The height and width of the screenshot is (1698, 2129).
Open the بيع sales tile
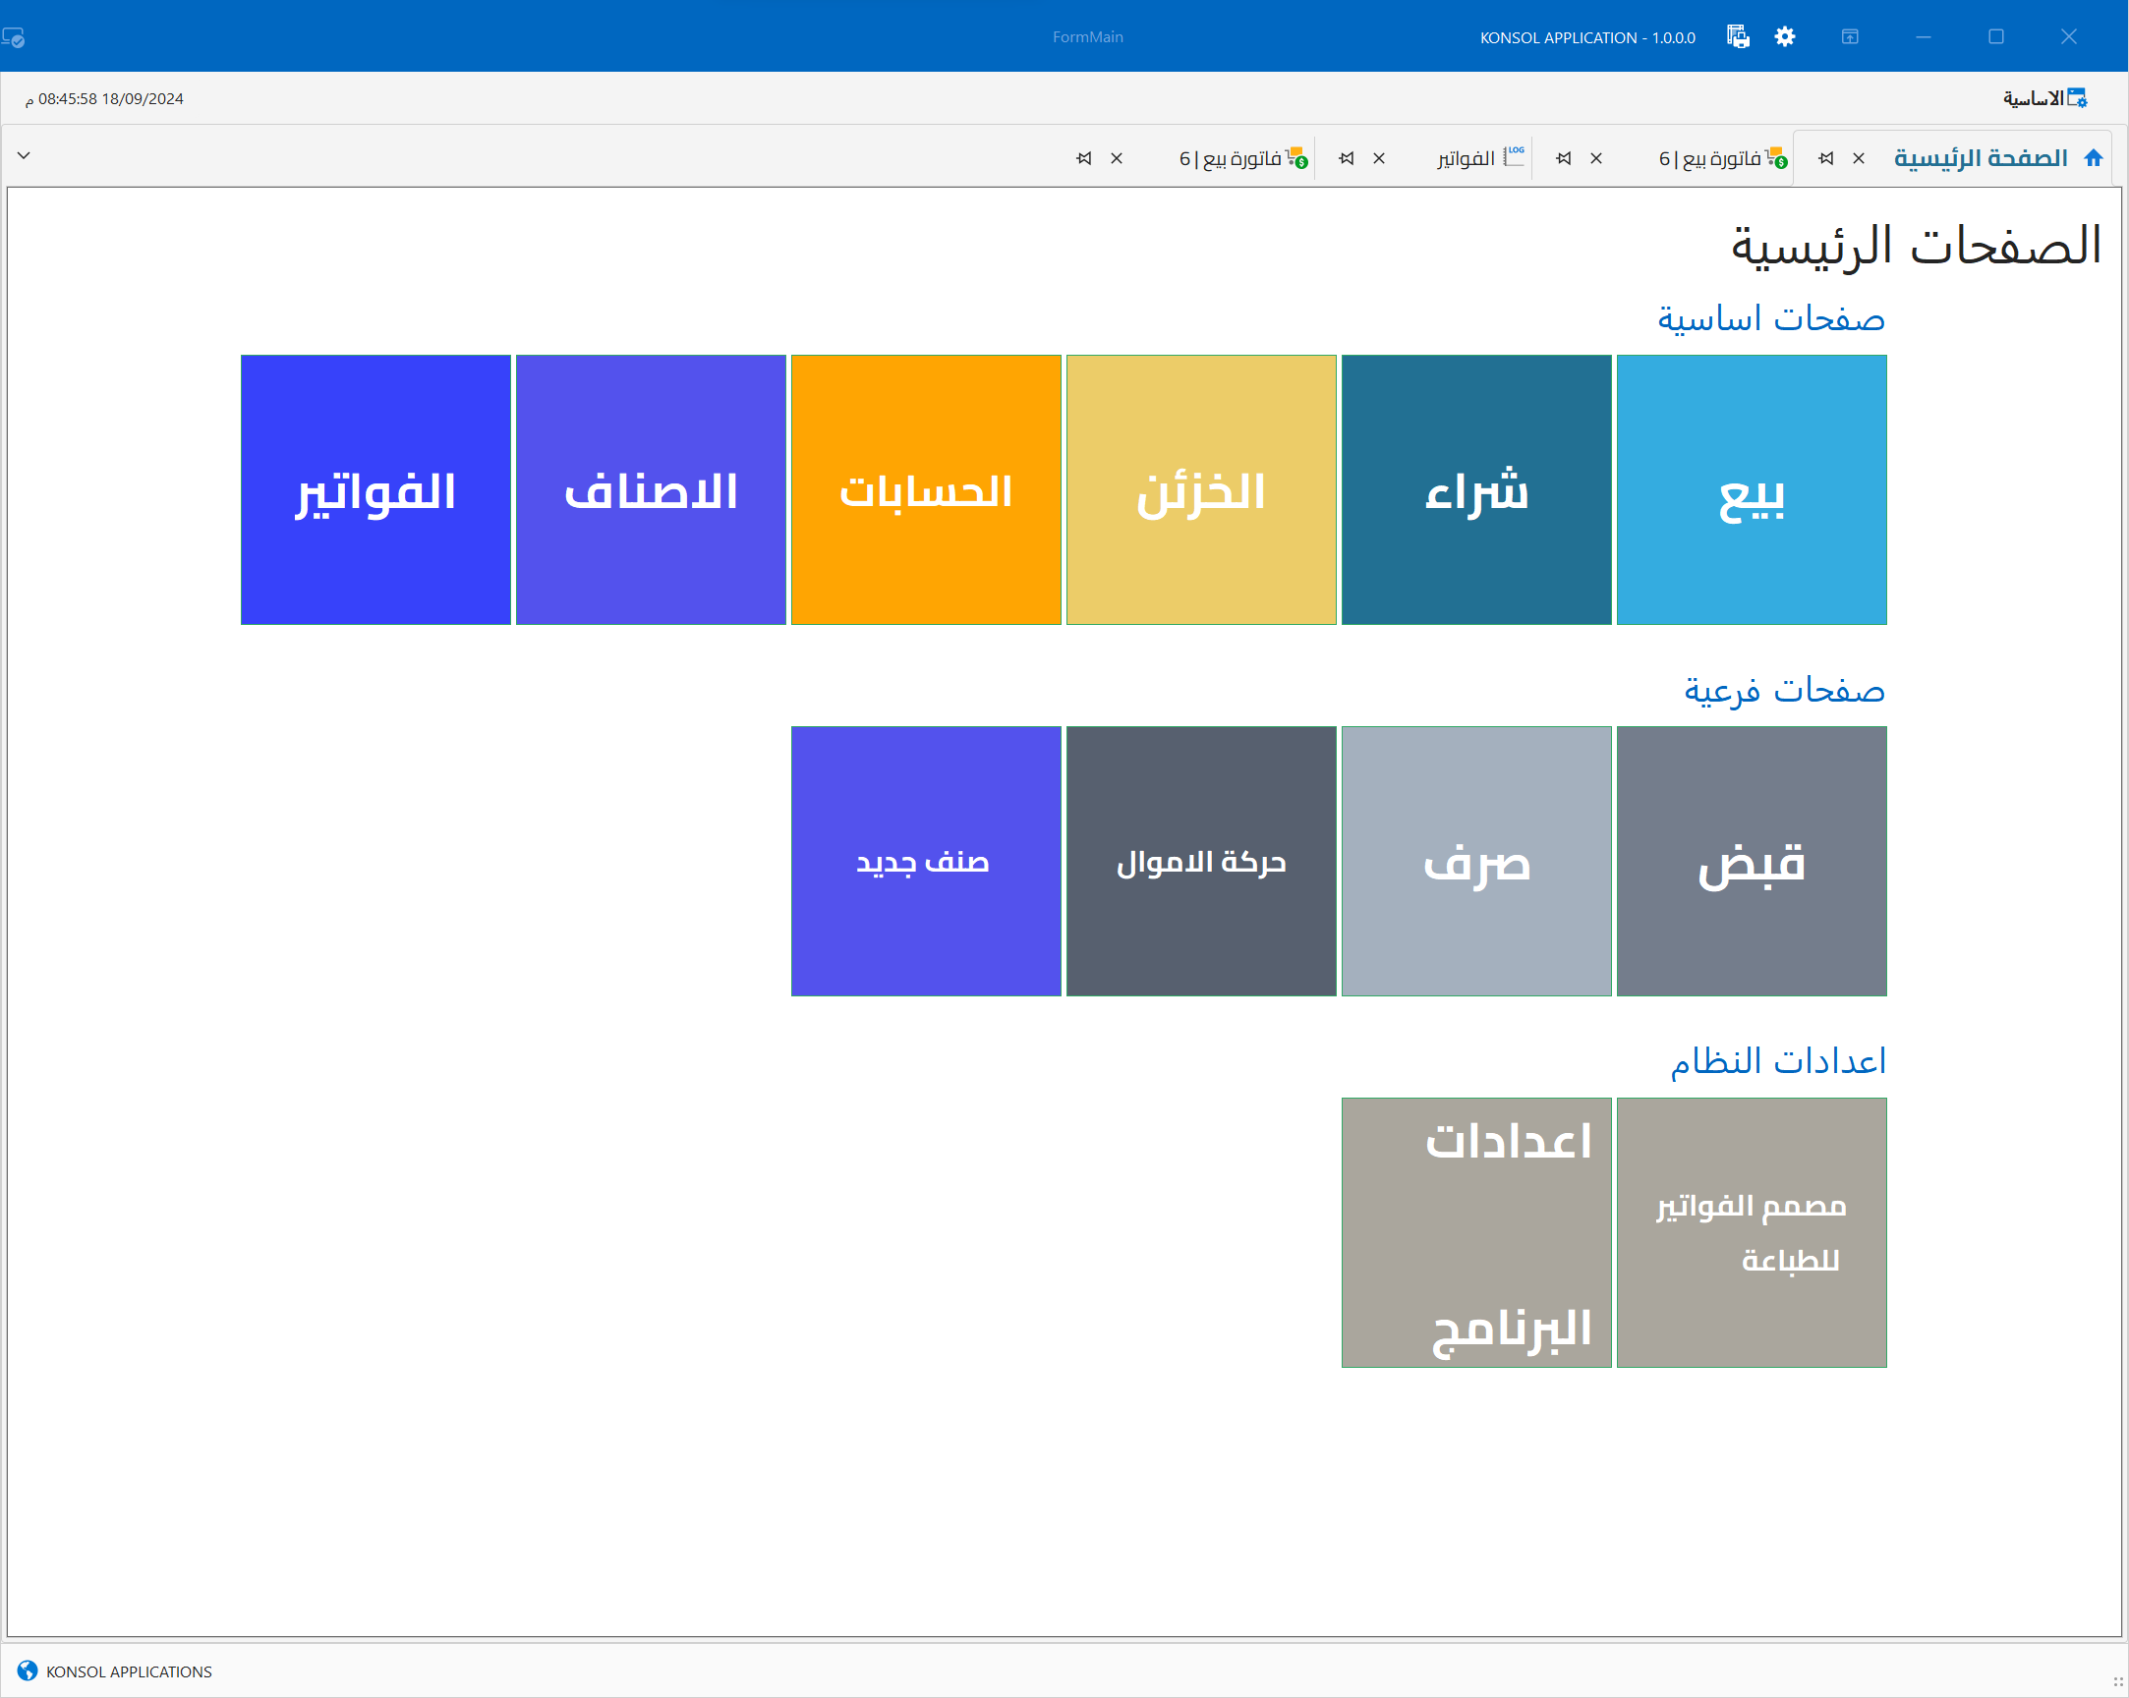click(1751, 489)
